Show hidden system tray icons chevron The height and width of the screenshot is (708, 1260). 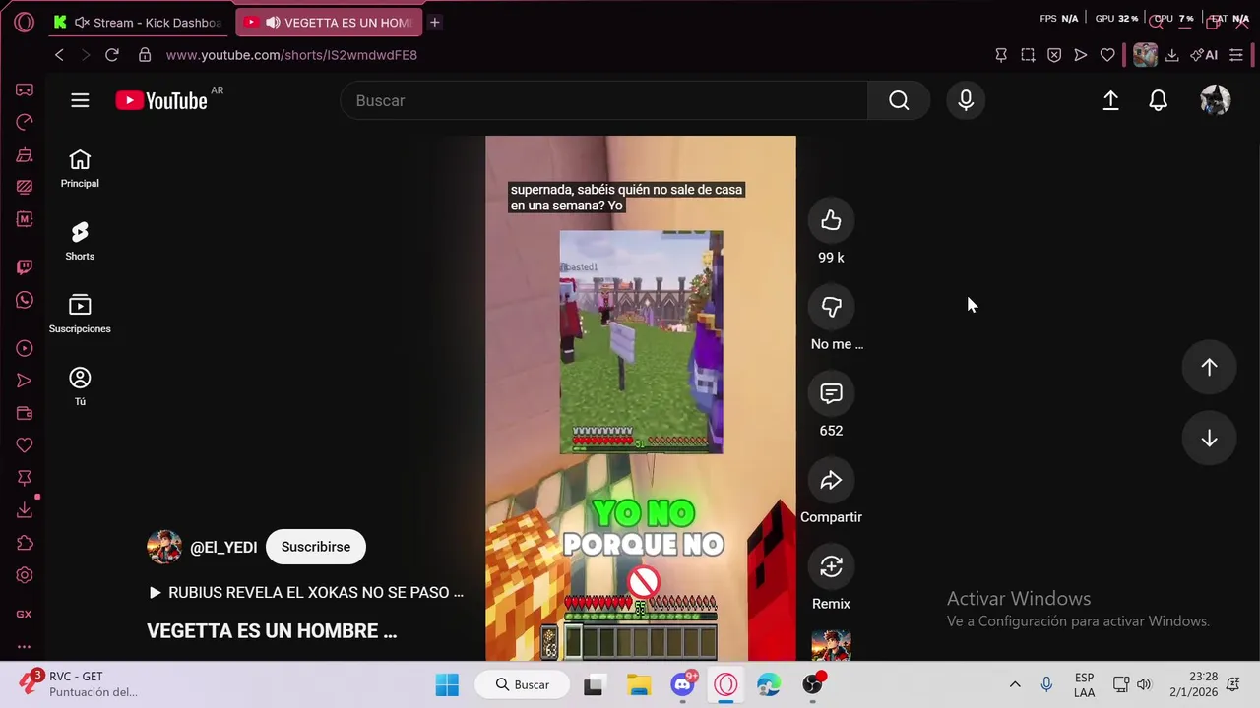click(1015, 684)
